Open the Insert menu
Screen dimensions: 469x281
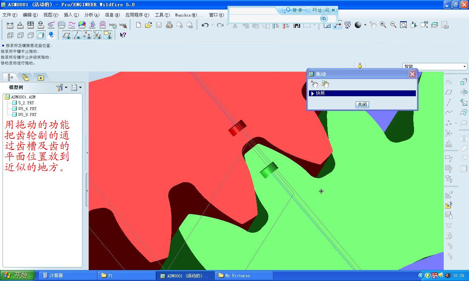(x=71, y=15)
